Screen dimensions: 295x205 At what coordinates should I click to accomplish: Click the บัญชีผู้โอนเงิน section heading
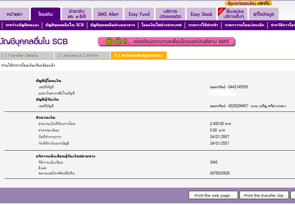[x=48, y=81]
